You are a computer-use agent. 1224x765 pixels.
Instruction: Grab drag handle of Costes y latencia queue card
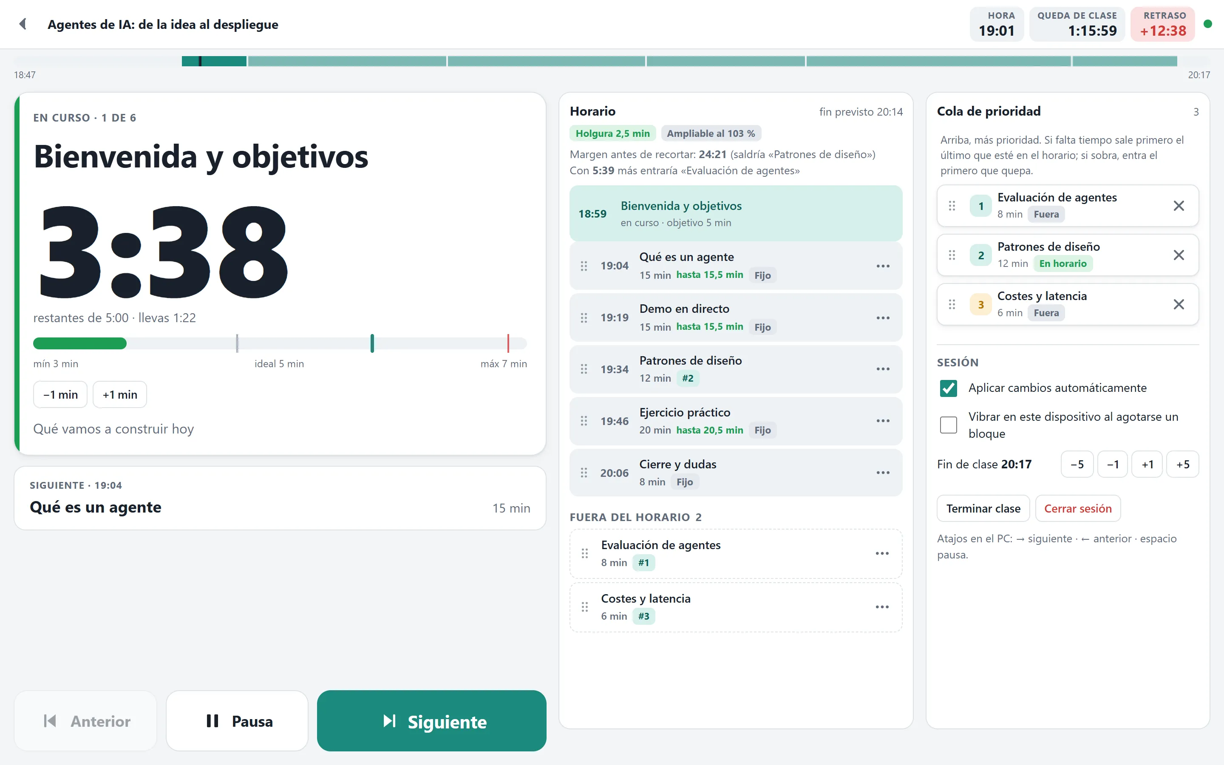952,305
